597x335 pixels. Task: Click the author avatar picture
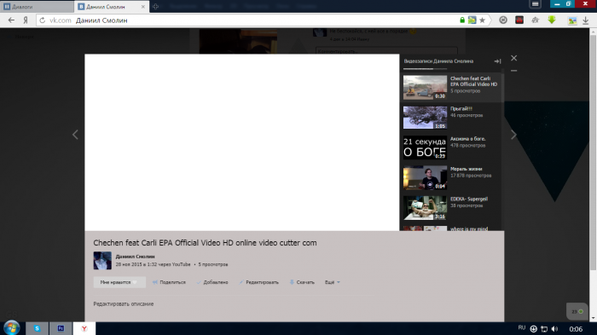[x=102, y=260]
